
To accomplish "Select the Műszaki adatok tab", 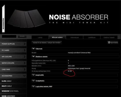I will 57,37.
